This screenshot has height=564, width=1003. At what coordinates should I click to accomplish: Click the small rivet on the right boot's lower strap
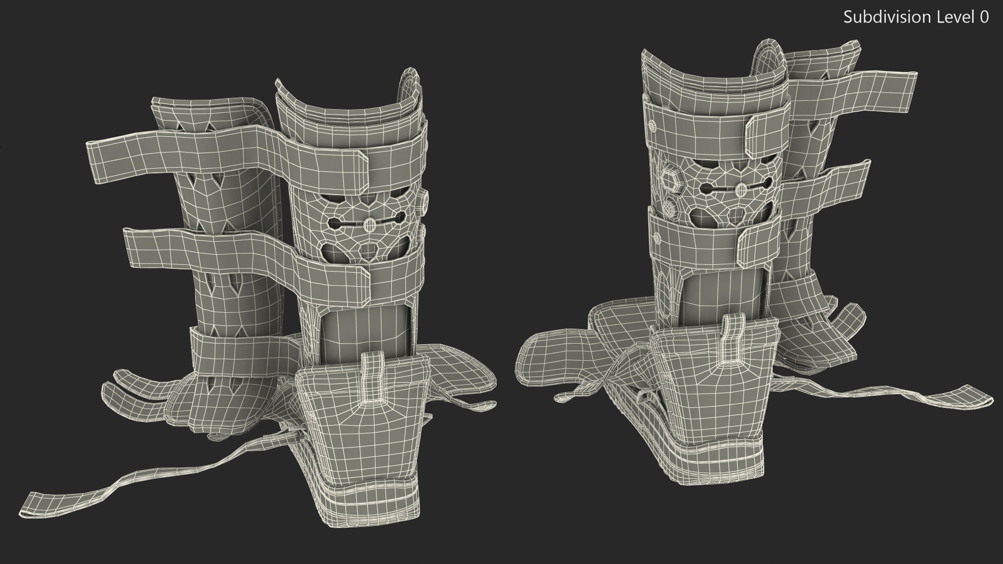coord(658,239)
